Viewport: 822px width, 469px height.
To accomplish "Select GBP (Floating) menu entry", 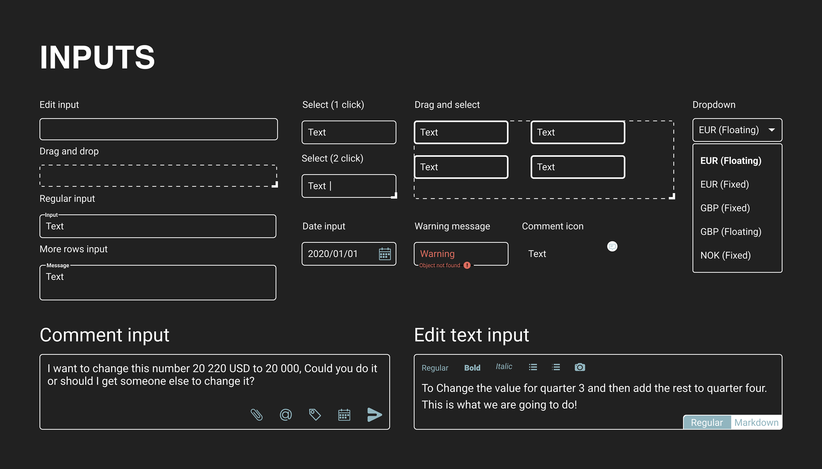I will click(731, 231).
